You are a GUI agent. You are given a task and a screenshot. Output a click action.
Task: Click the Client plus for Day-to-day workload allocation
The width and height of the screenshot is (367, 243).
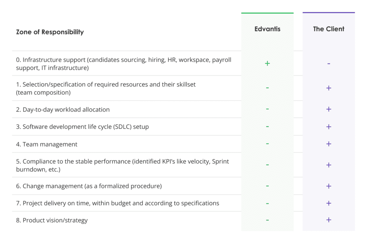329,109
